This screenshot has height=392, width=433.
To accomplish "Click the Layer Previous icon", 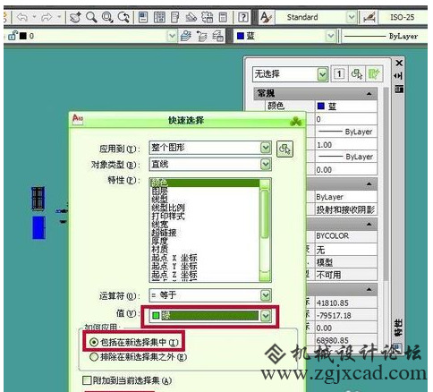I will (x=202, y=37).
